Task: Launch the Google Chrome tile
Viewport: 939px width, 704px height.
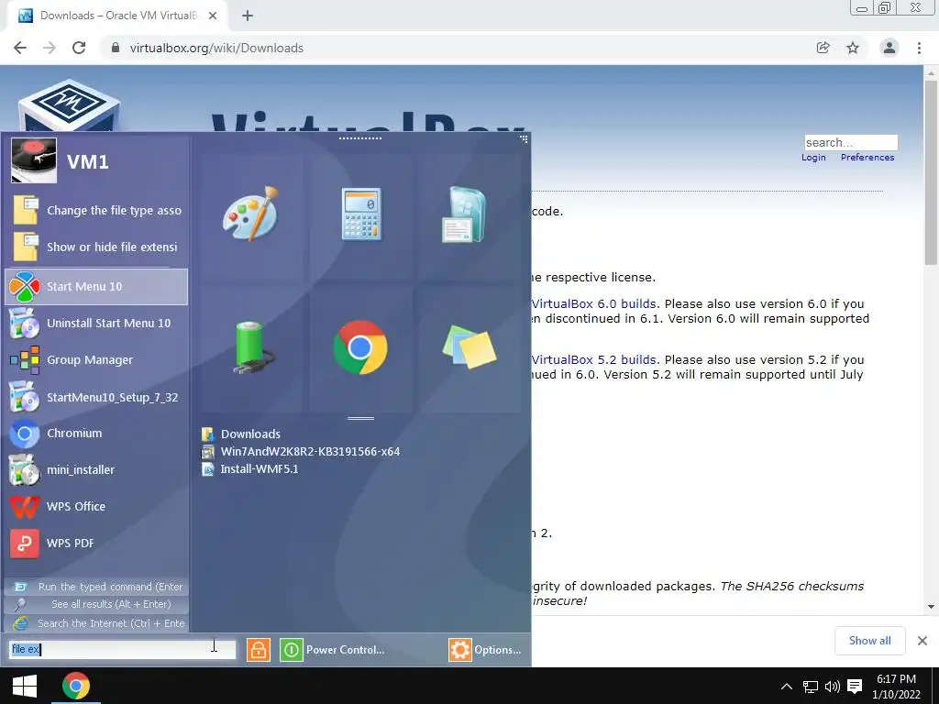Action: (x=360, y=348)
